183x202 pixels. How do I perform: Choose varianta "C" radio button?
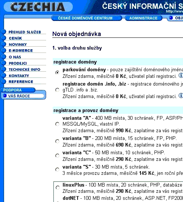(57, 156)
